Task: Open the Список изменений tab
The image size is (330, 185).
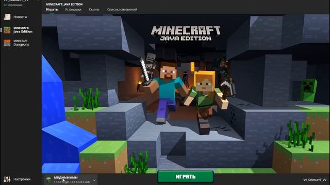Action: [x=122, y=9]
